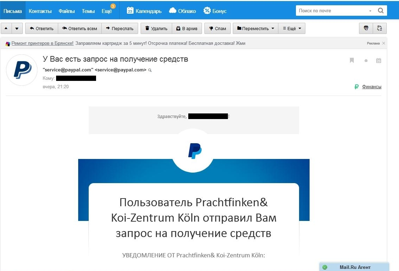Click the sender search magnifier icon
Viewport: 399px width, 271px height.
(150, 70)
